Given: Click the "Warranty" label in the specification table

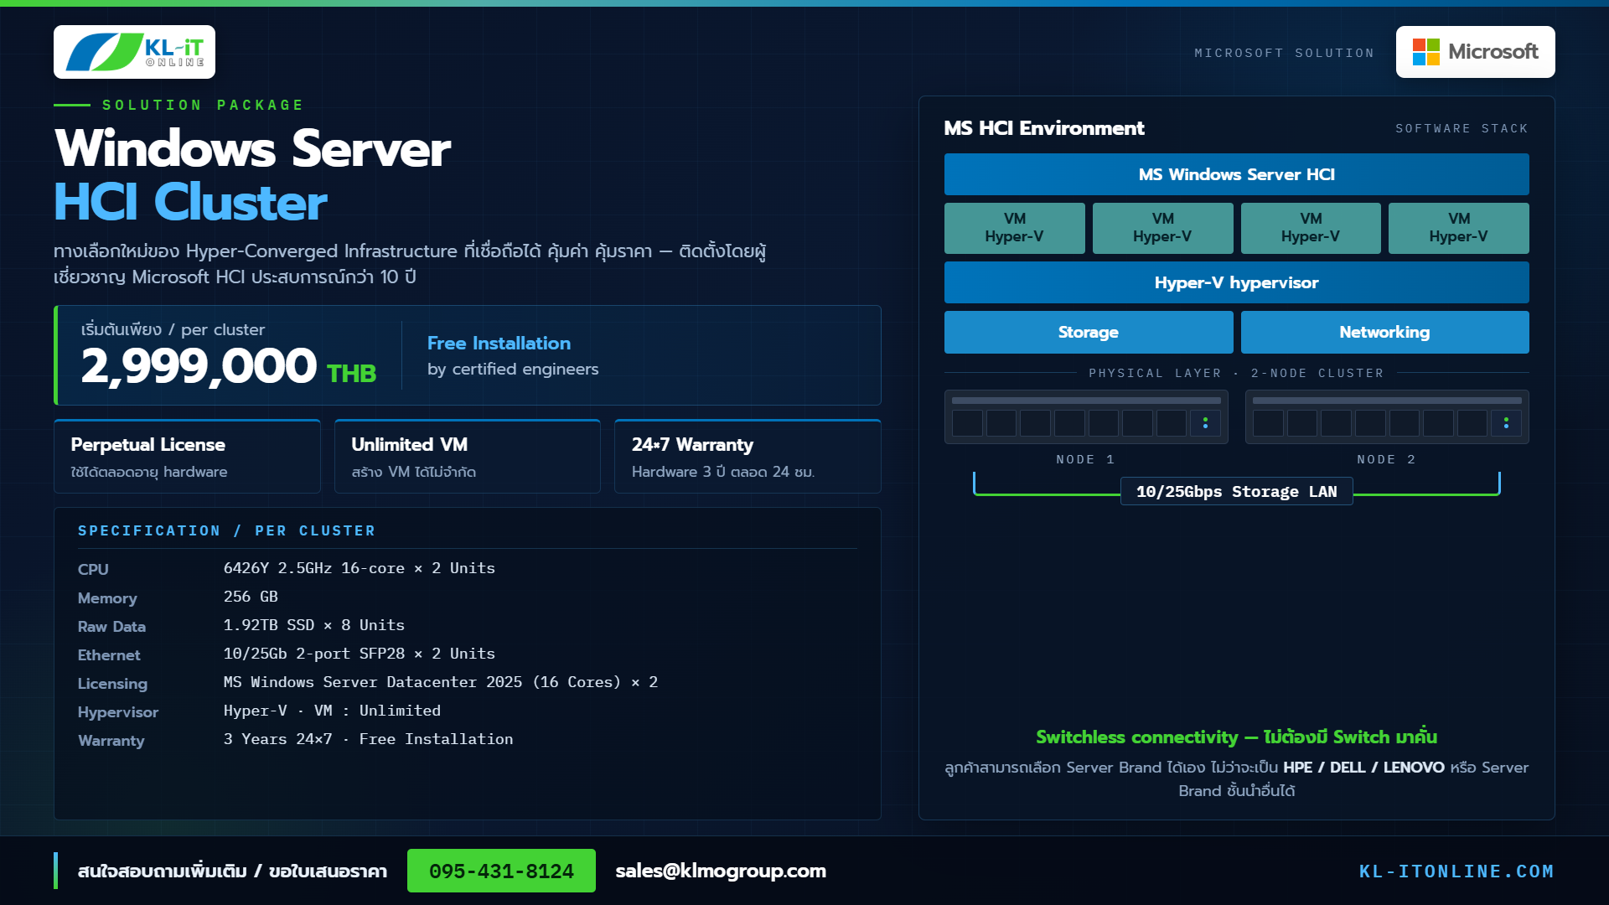Looking at the screenshot, I should 111,740.
